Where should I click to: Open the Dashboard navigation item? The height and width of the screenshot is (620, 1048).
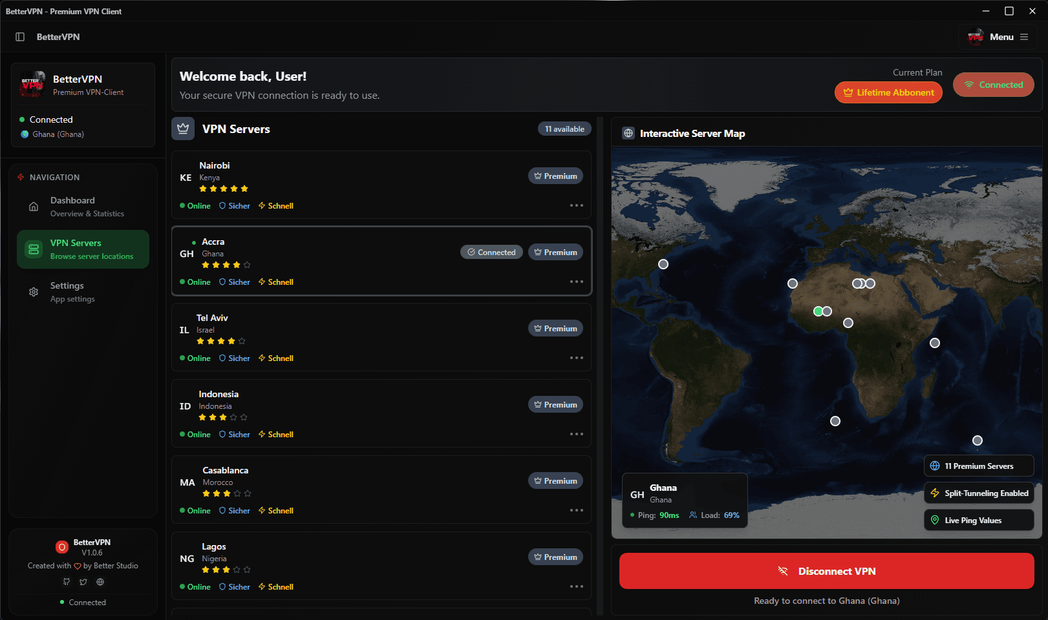tap(83, 207)
